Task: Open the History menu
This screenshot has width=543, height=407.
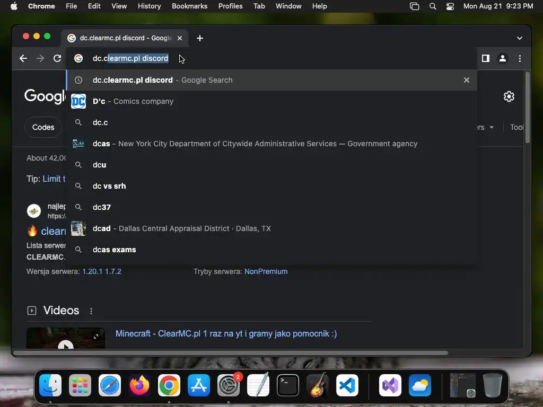Action: [x=149, y=6]
